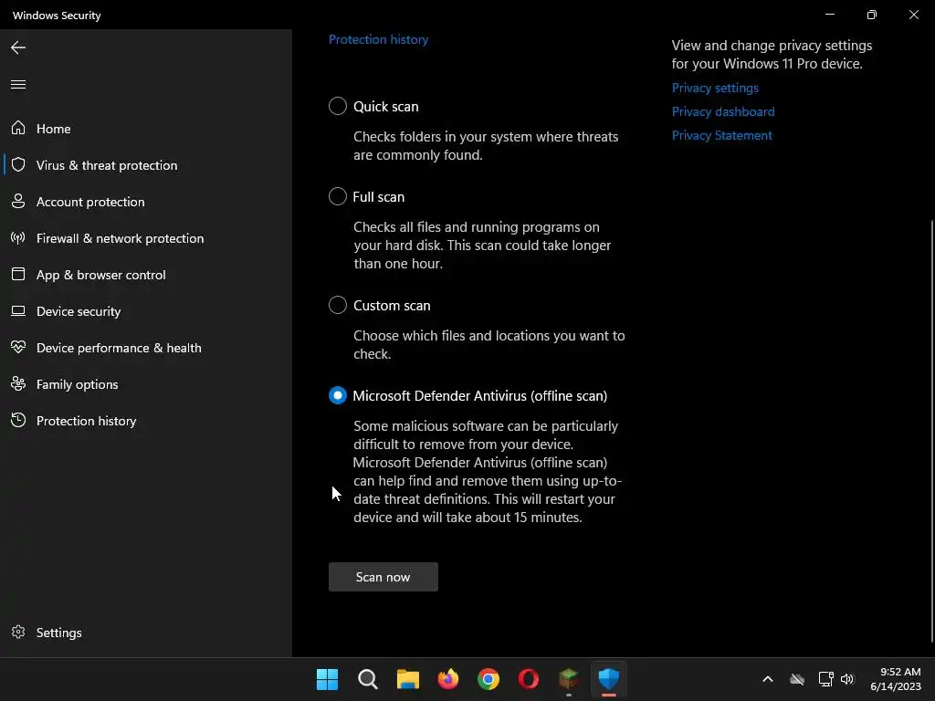This screenshot has width=935, height=701.
Task: Toggle the hamburger navigation menu
Action: (x=18, y=84)
